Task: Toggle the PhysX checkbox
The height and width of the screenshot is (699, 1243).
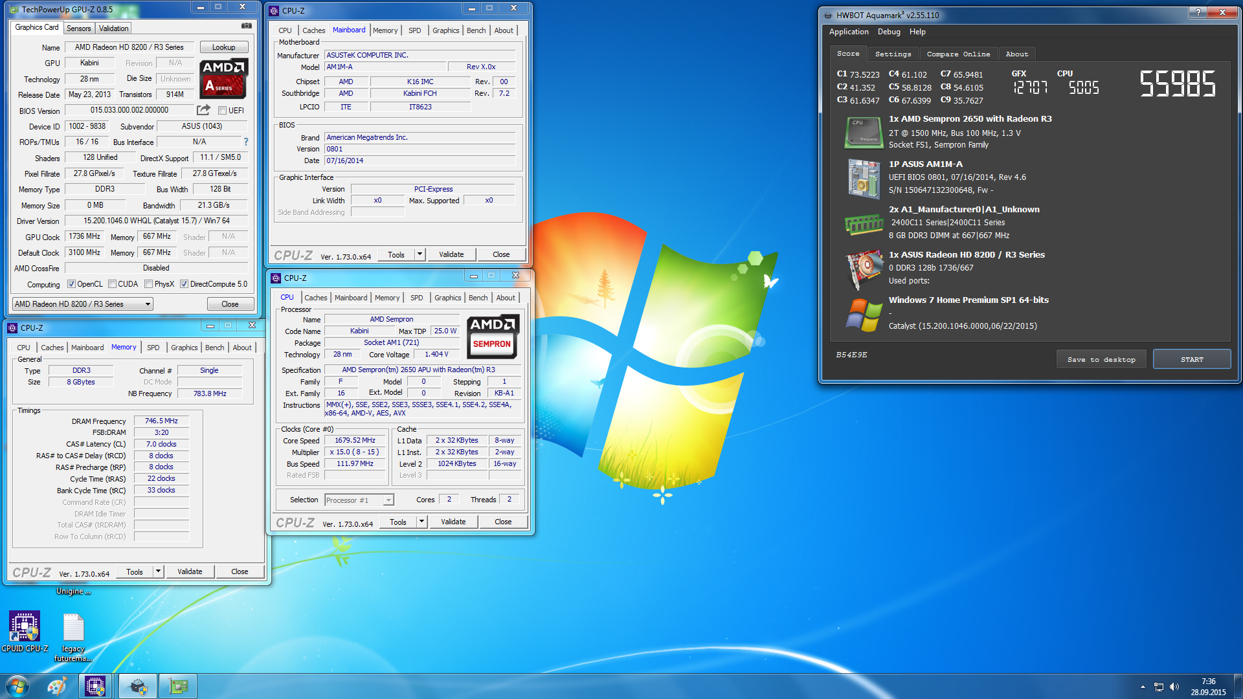Action: (149, 284)
